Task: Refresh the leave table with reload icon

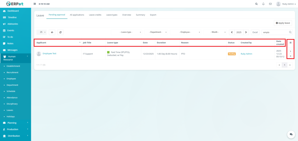Action: pos(60,32)
